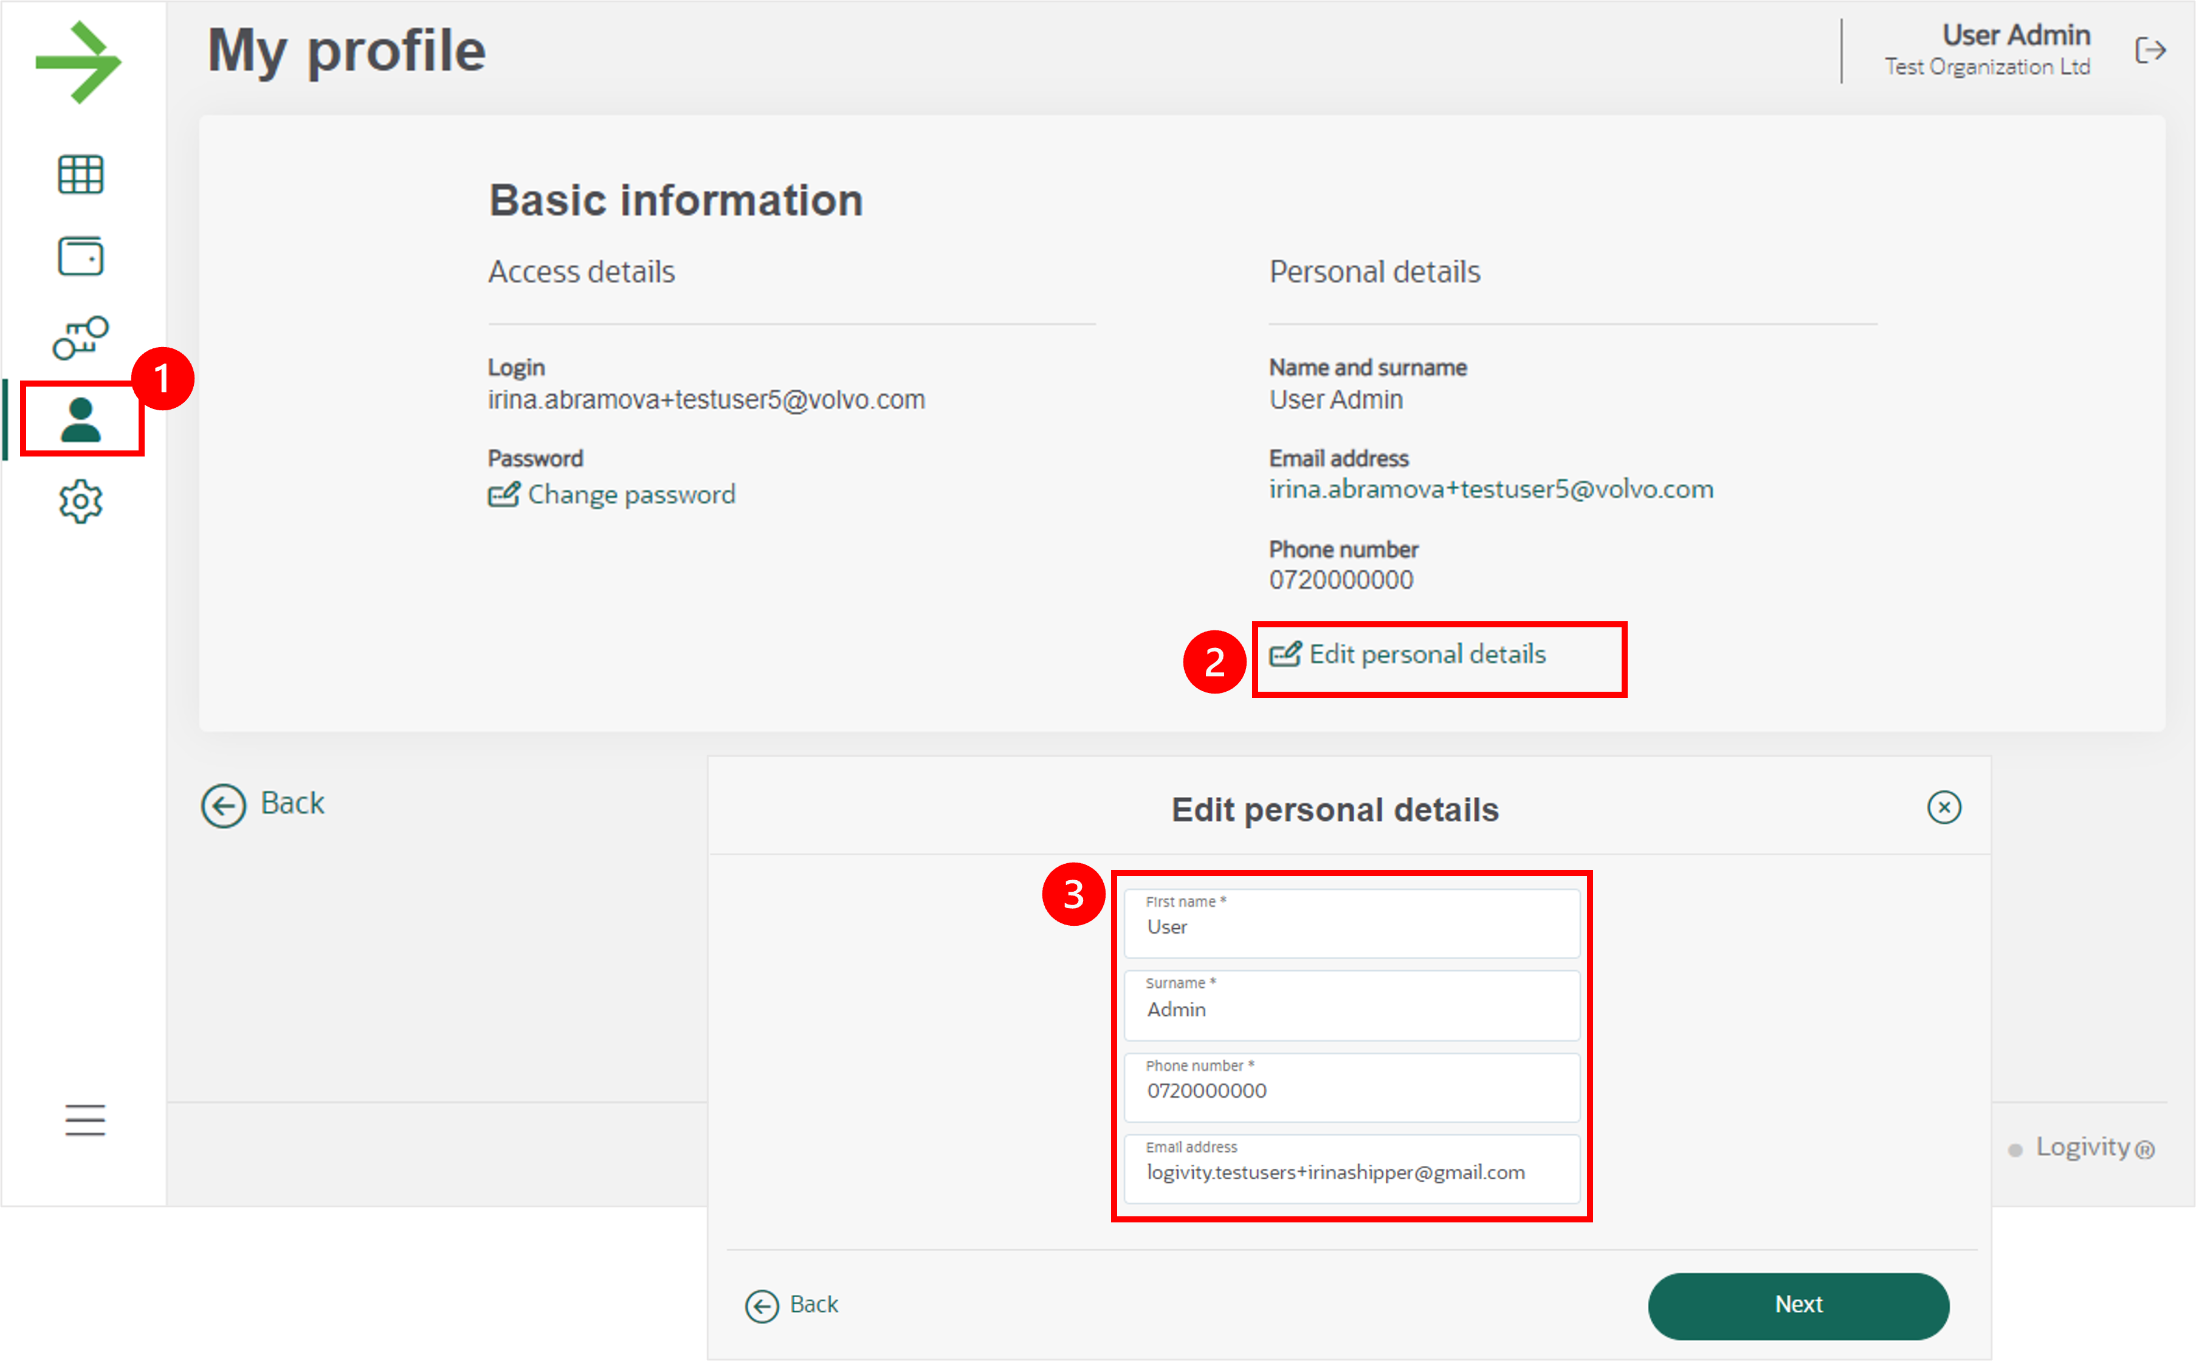Screen dimensions: 2196x1361
Task: Open the grid table view from sidebar
Action: pyautogui.click(x=81, y=174)
